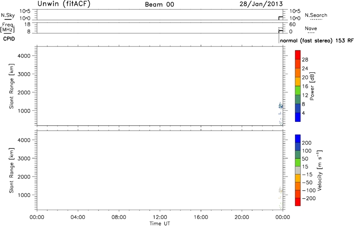Click the bottom red swatch of Velocity colorbar
The height and width of the screenshot is (226, 354).
click(x=298, y=202)
